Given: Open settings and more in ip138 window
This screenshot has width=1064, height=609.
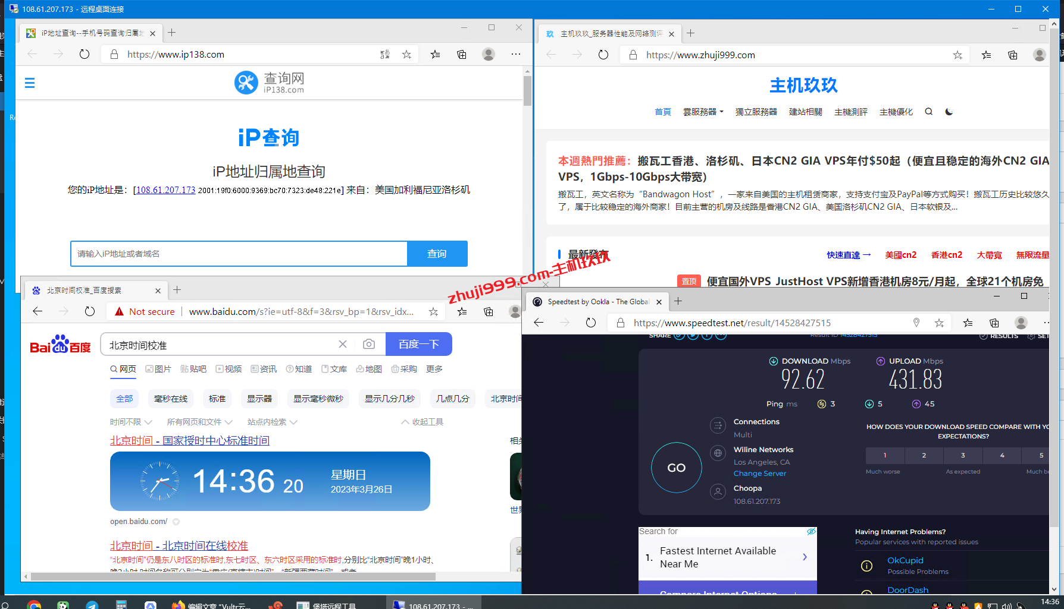Looking at the screenshot, I should click(516, 54).
